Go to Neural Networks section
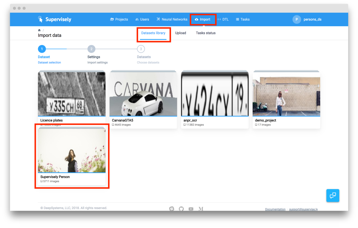The height and width of the screenshot is (228, 358). click(x=172, y=19)
